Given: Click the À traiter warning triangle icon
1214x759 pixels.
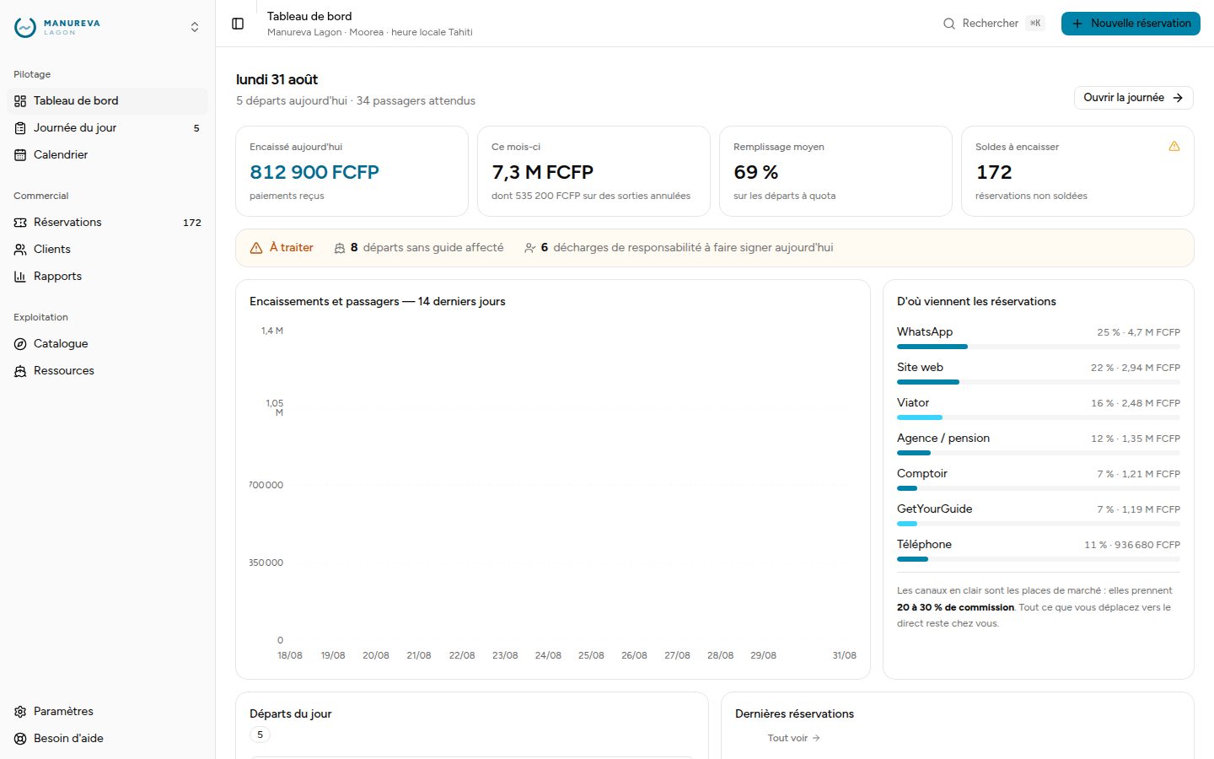Looking at the screenshot, I should click(x=256, y=248).
